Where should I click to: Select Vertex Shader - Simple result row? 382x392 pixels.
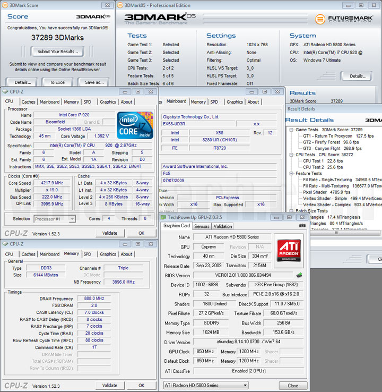[342, 199]
